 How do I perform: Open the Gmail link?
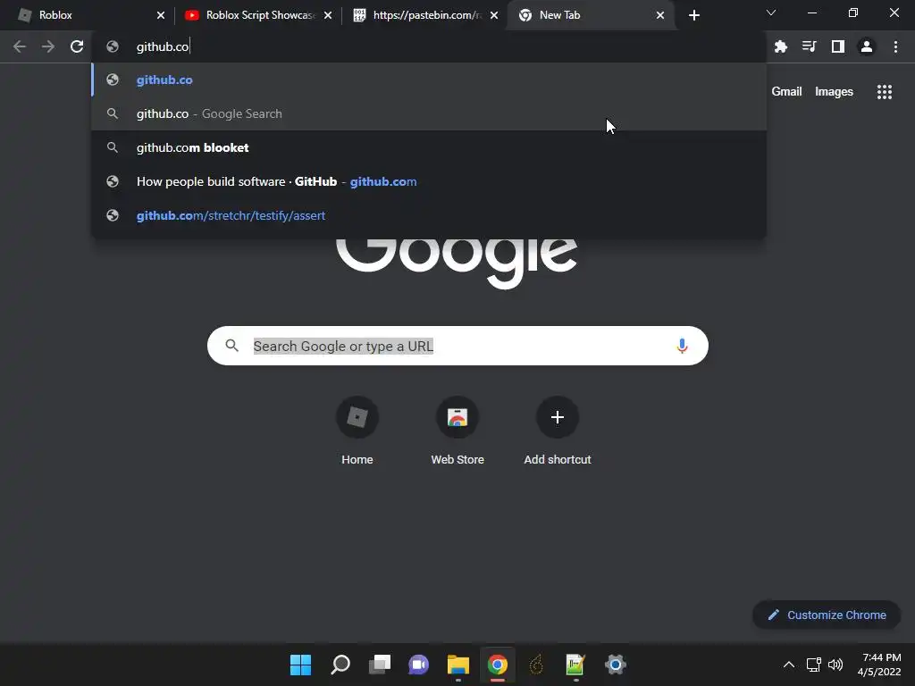[x=786, y=92]
